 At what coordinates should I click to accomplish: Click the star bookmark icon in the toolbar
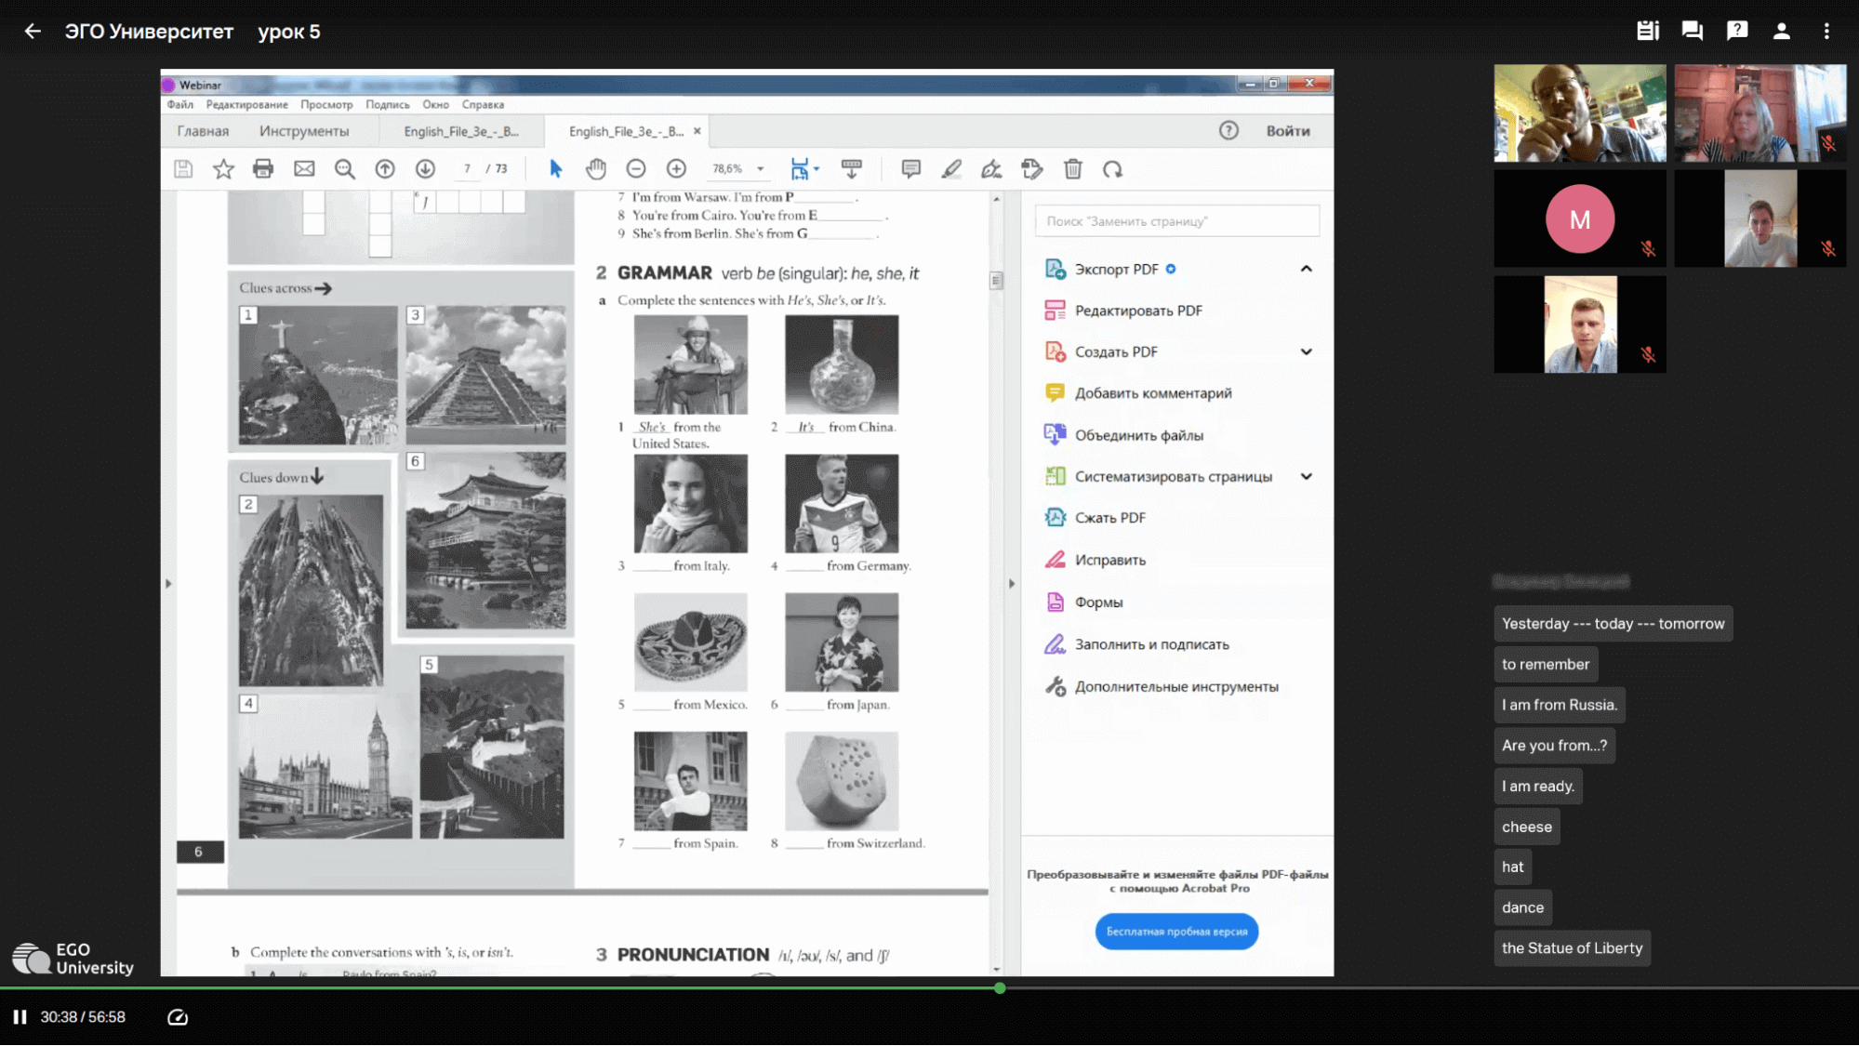click(223, 169)
